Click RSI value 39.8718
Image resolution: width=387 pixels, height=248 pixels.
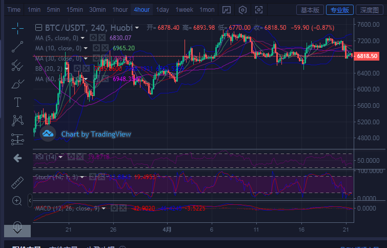coord(98,157)
